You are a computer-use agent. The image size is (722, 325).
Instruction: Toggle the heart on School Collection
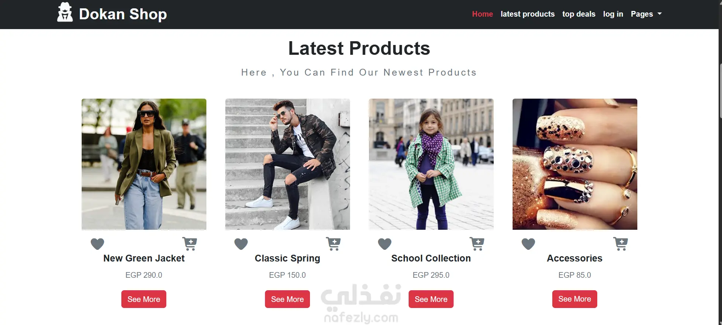(384, 244)
